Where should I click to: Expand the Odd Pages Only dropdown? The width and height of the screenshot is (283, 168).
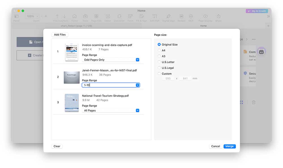tap(138, 60)
